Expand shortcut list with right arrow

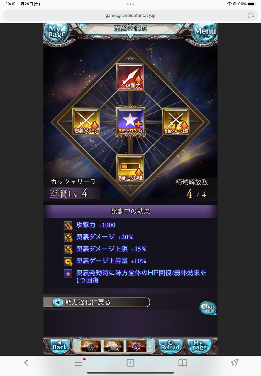(x=150, y=346)
